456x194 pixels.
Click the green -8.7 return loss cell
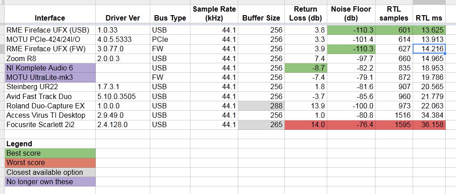click(306, 68)
